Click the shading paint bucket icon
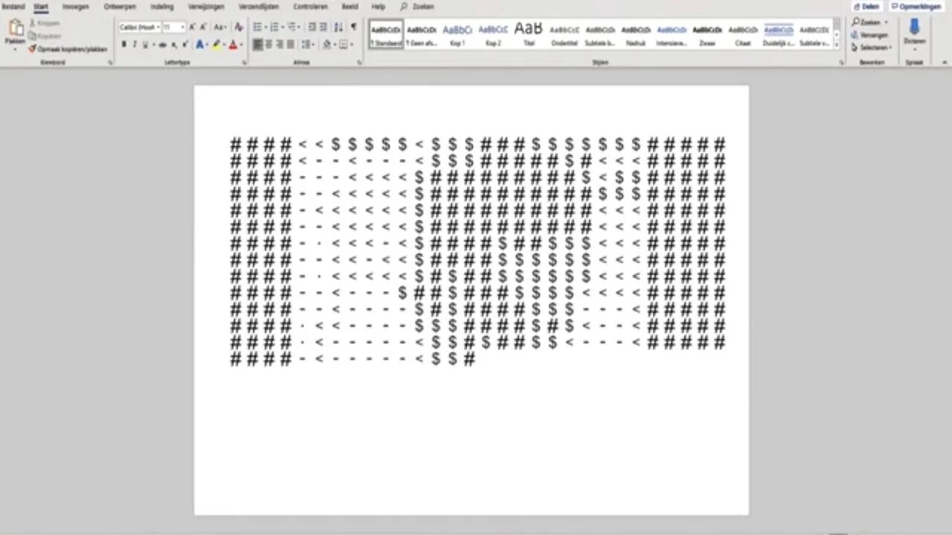Image resolution: width=952 pixels, height=535 pixels. click(326, 45)
